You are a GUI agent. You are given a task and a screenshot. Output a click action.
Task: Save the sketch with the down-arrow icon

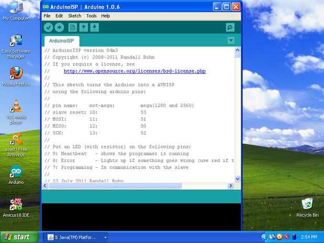point(95,27)
